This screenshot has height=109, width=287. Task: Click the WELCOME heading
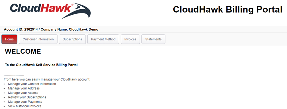23,52
